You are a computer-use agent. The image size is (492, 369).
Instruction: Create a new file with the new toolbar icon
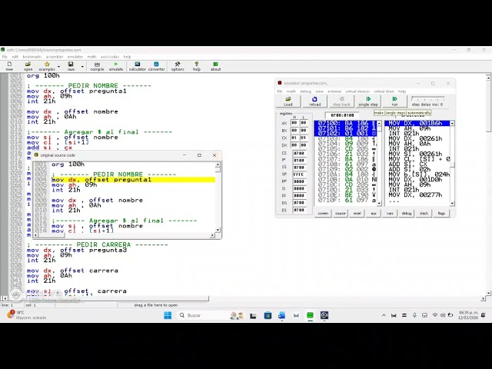(x=9, y=66)
